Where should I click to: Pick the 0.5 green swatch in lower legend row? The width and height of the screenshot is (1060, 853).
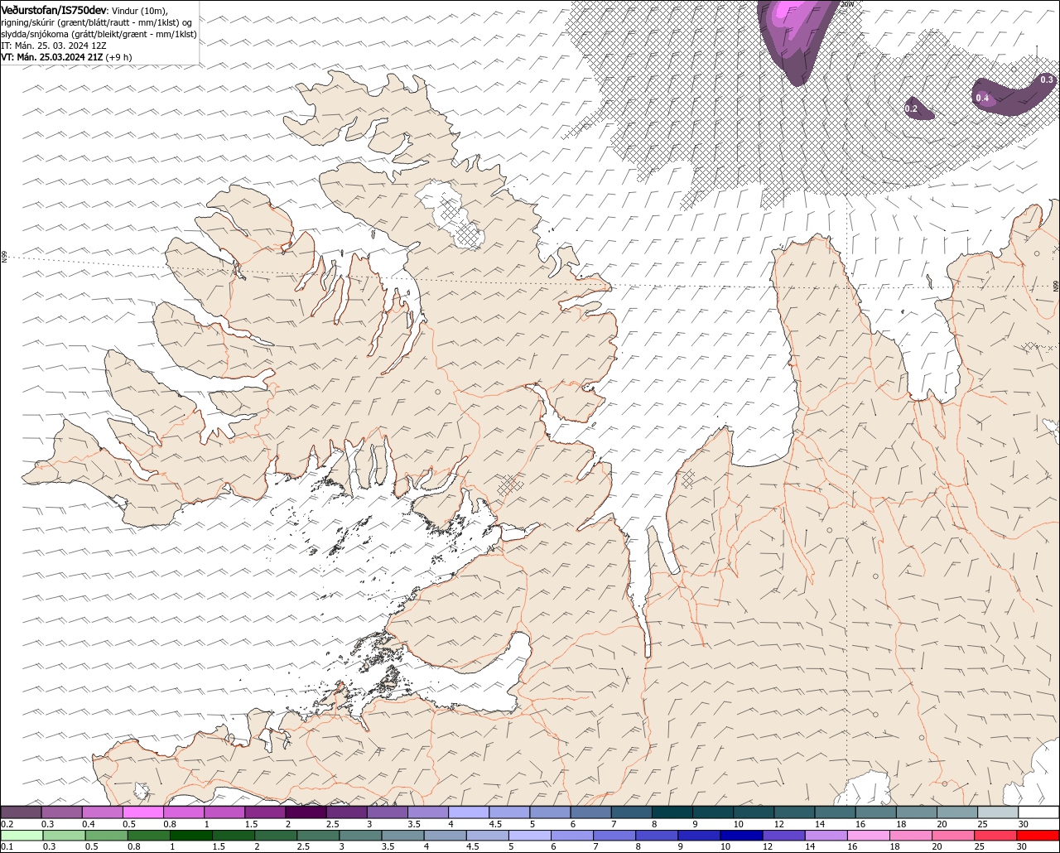pos(106,836)
